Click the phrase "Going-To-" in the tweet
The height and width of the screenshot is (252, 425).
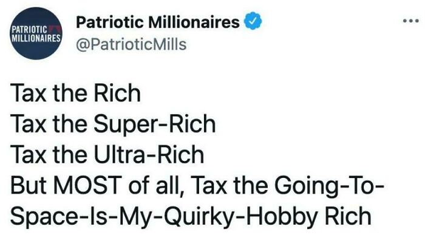[x=329, y=186]
